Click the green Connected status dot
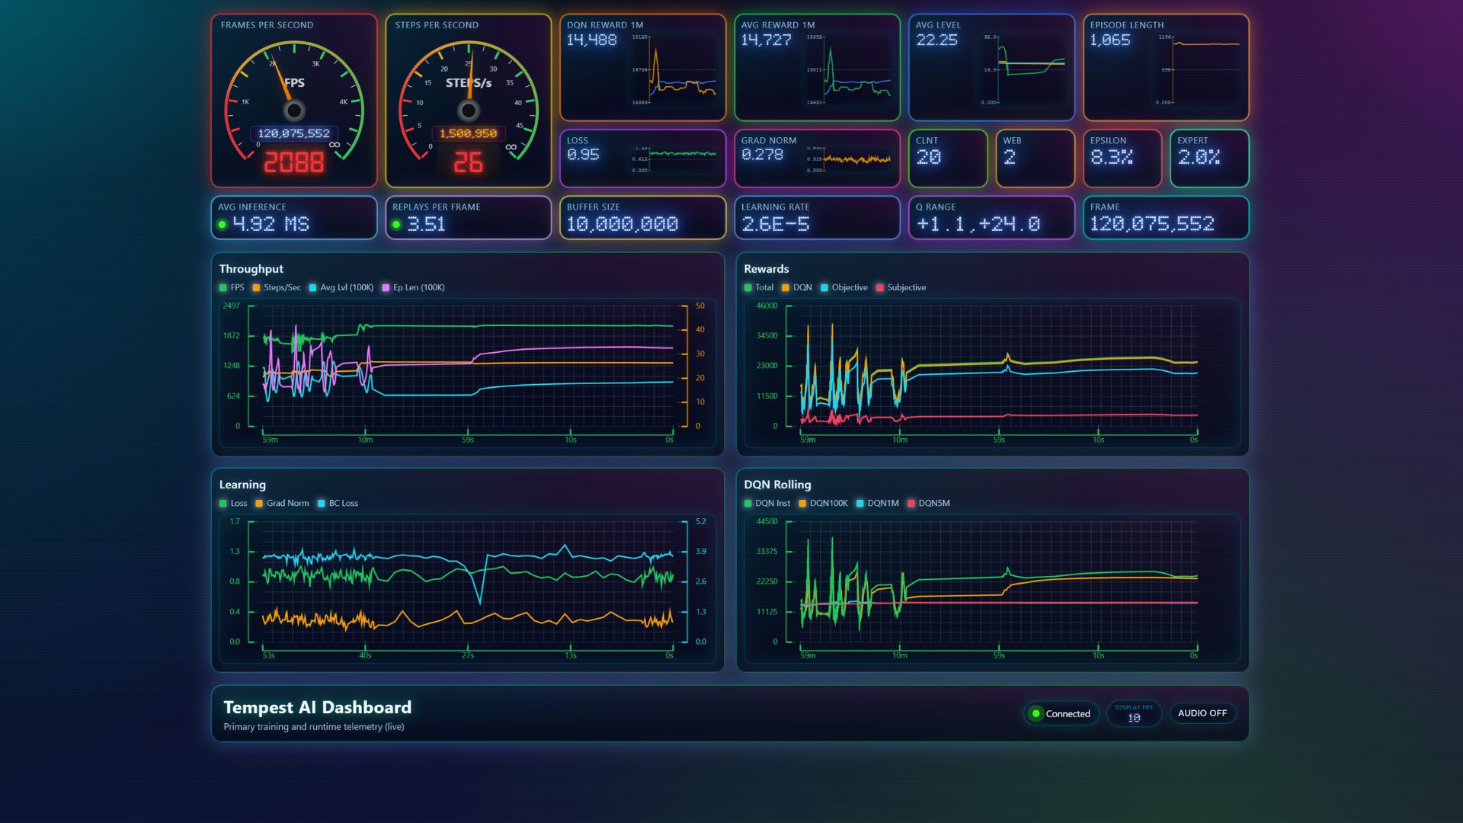The width and height of the screenshot is (1463, 823). click(1036, 713)
